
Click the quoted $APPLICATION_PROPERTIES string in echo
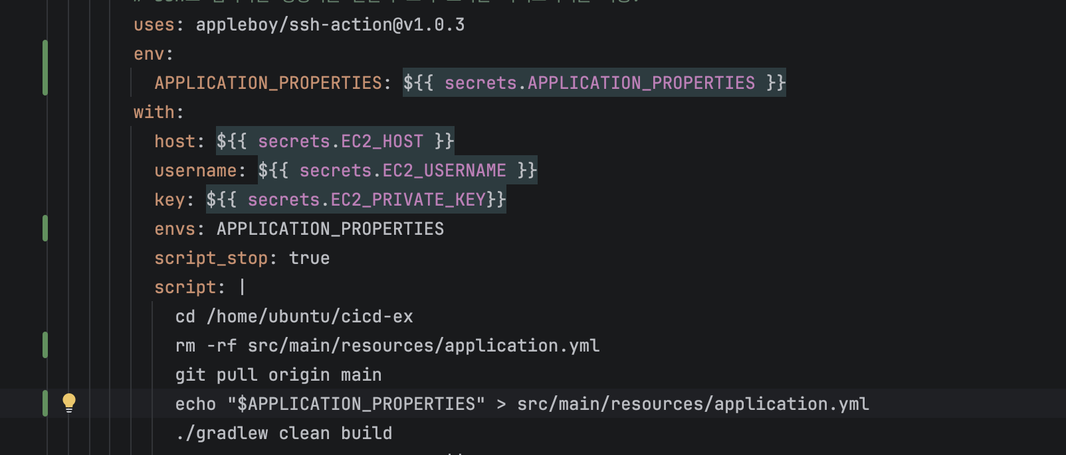coord(356,404)
